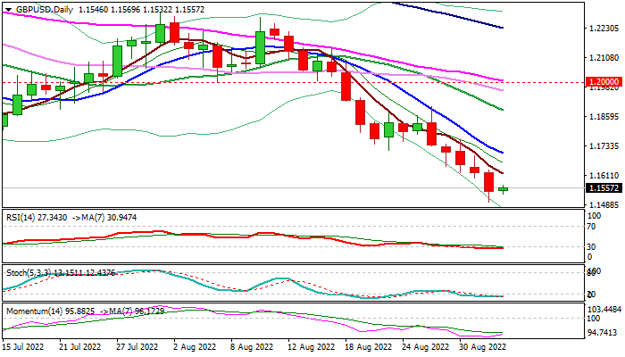This screenshot has width=625, height=357.
Task: Select the large red candle before the last
Action: pos(488,182)
